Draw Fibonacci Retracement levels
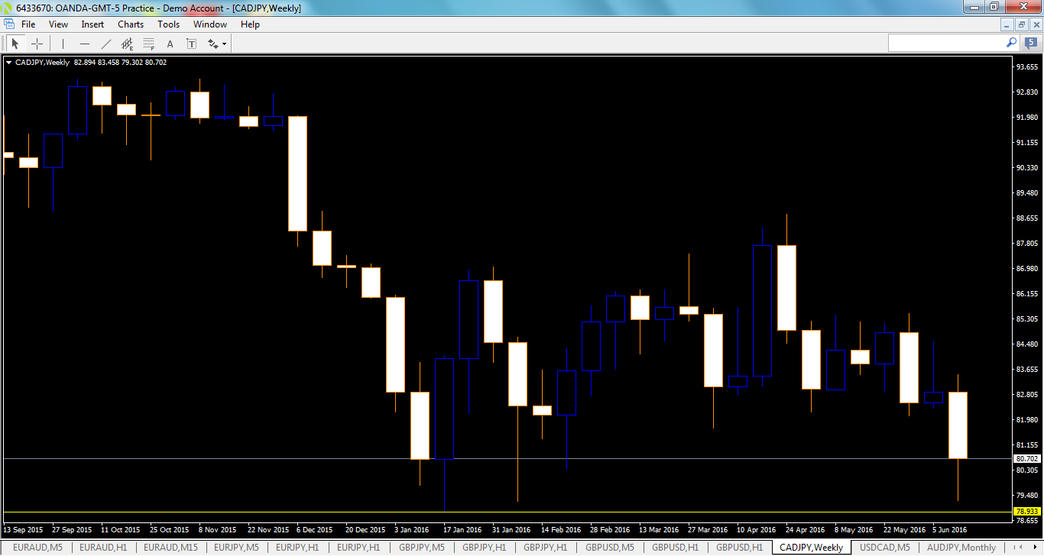 pyautogui.click(x=148, y=44)
